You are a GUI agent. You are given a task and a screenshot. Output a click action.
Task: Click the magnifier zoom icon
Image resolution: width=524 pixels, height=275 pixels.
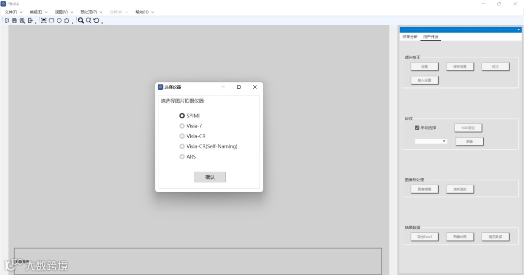(x=81, y=20)
